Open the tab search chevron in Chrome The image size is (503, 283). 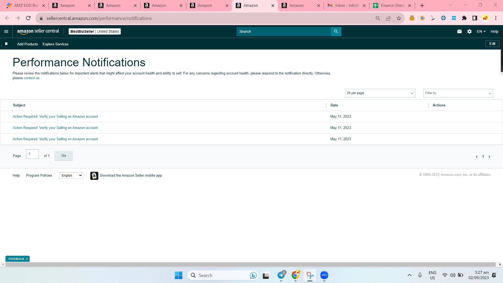[x=450, y=5]
